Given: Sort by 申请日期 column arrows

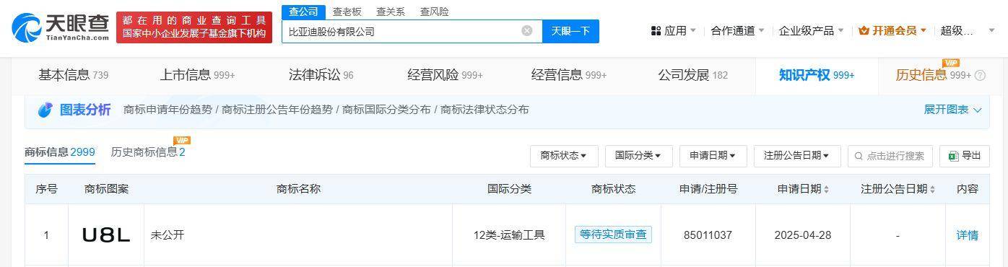Looking at the screenshot, I should [826, 189].
